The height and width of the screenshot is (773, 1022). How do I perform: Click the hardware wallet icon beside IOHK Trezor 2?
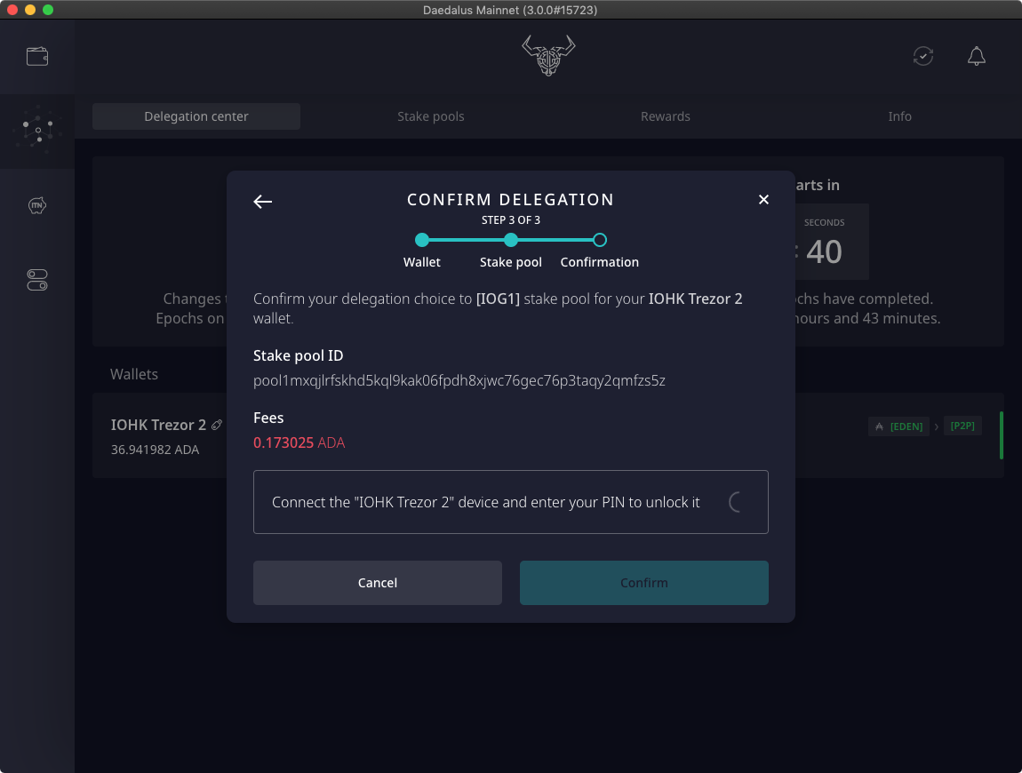coord(217,425)
